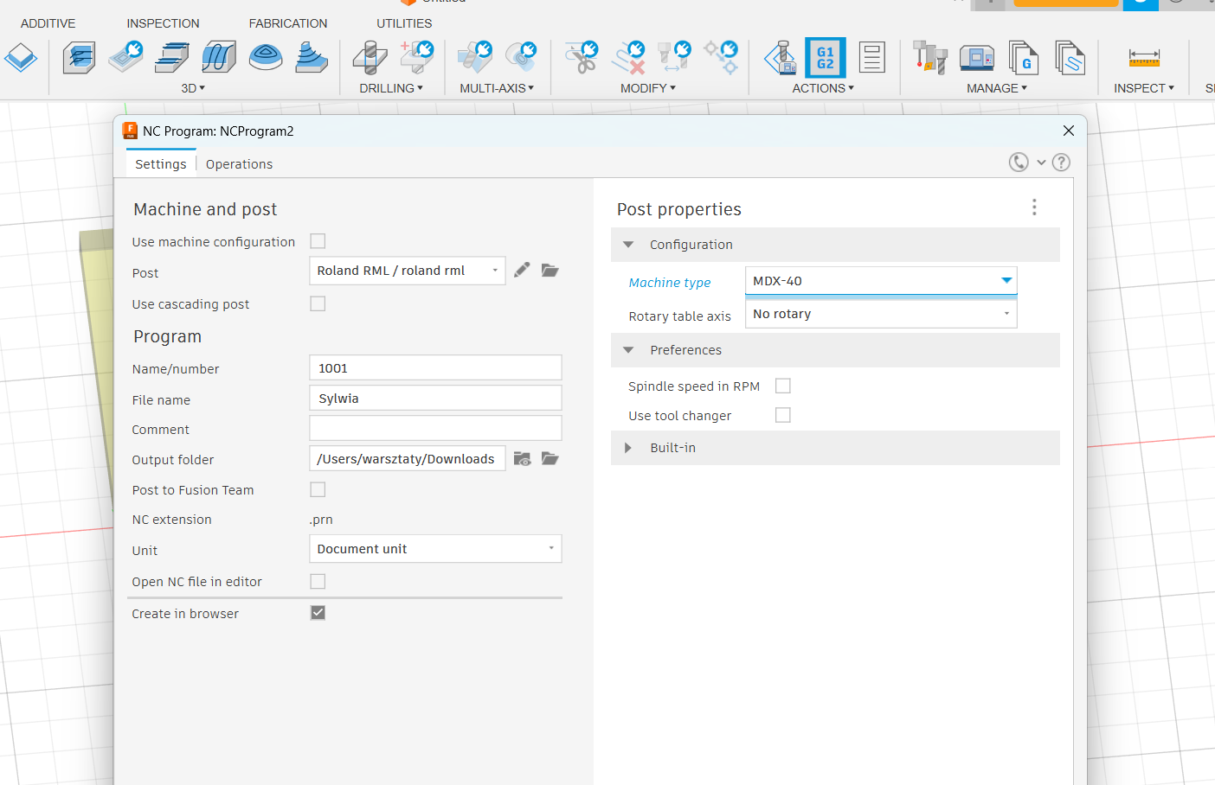Viewport: 1215px width, 785px height.
Task: Click the Delete Passes modify icon
Action: (628, 58)
